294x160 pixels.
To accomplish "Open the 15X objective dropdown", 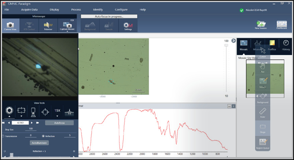I will pos(57,116).
